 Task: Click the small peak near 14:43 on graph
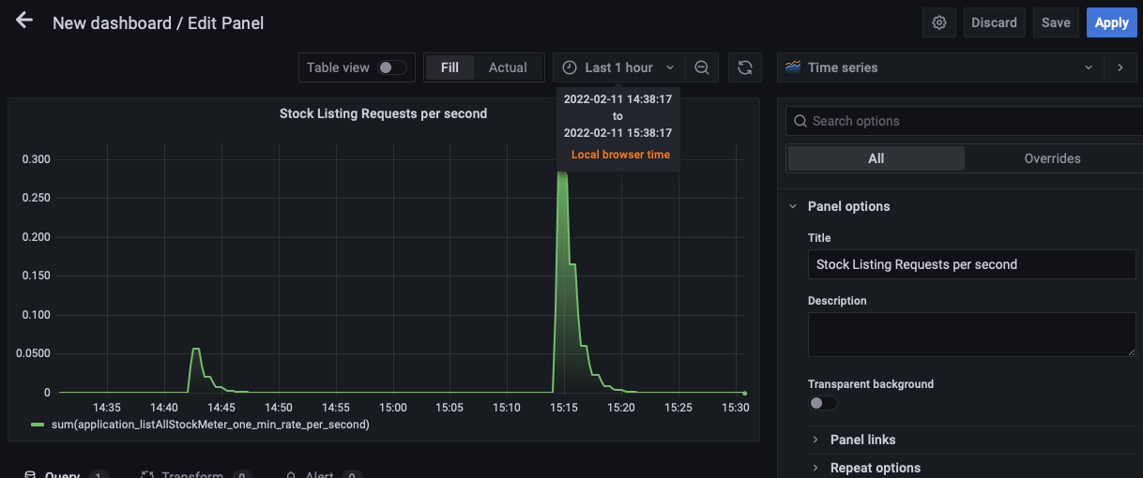tap(196, 349)
